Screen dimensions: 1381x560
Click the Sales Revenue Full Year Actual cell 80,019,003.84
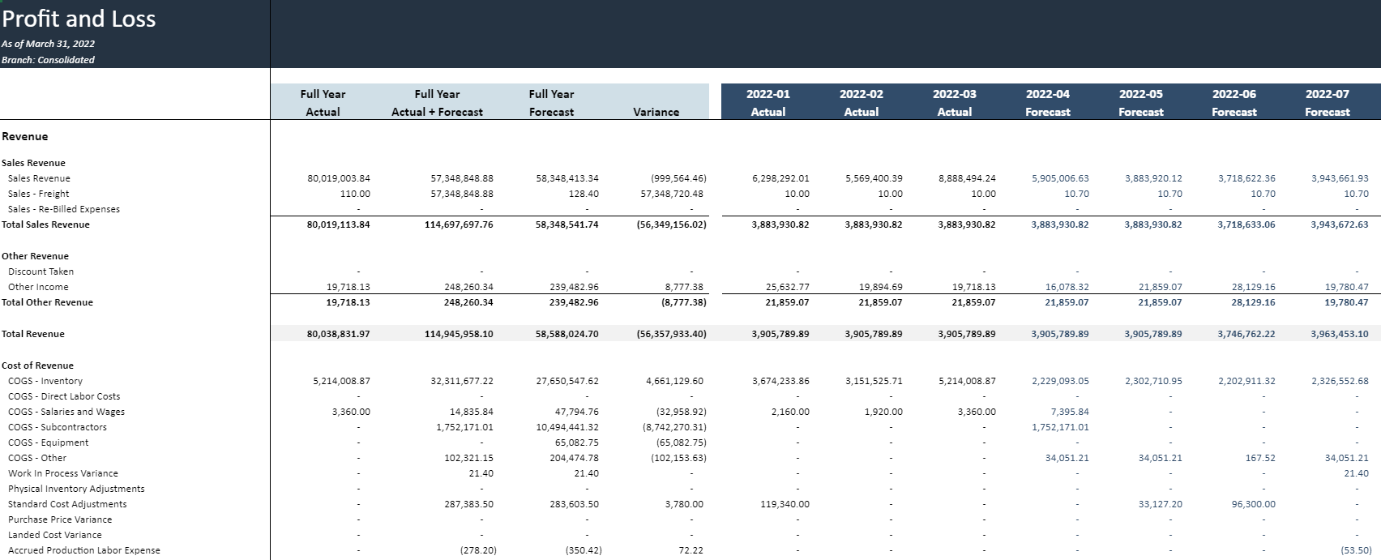339,178
